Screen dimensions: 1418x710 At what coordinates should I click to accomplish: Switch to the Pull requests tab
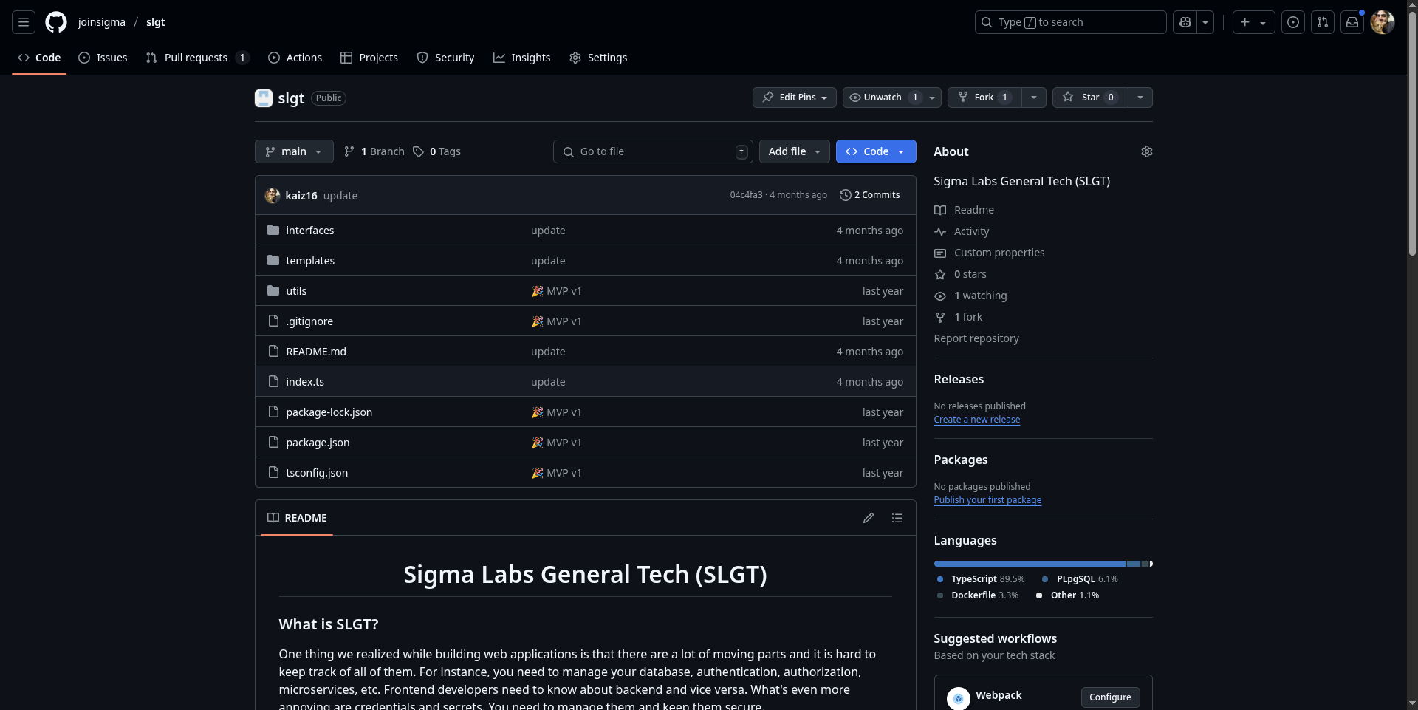pos(197,58)
